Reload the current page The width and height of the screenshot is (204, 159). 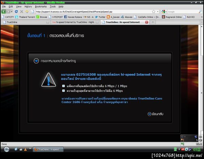(x=16, y=12)
